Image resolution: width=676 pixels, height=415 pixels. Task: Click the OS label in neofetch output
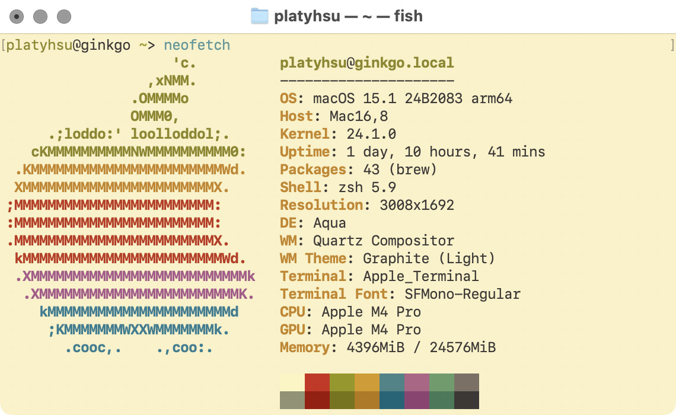tap(288, 98)
